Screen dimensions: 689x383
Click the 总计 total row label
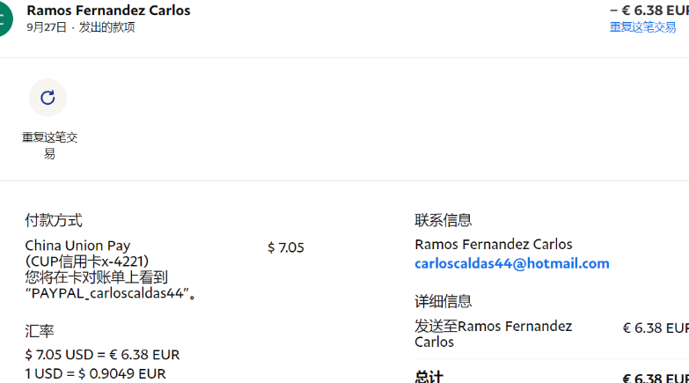429,377
